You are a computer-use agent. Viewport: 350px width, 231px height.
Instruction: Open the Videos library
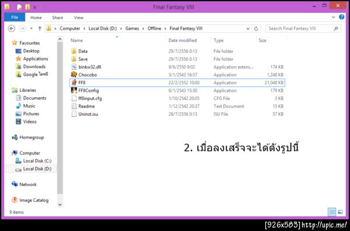[30, 122]
